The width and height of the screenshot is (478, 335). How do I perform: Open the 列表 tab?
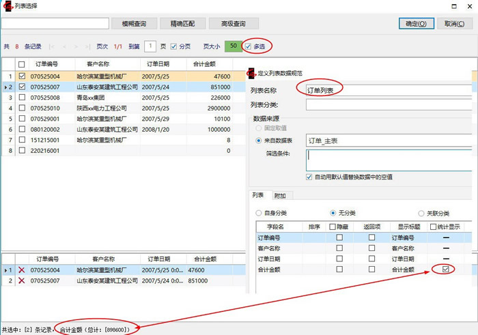258,195
